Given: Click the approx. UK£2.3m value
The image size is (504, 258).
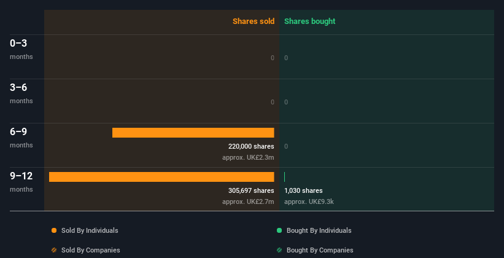Looking at the screenshot, I should pos(248,158).
